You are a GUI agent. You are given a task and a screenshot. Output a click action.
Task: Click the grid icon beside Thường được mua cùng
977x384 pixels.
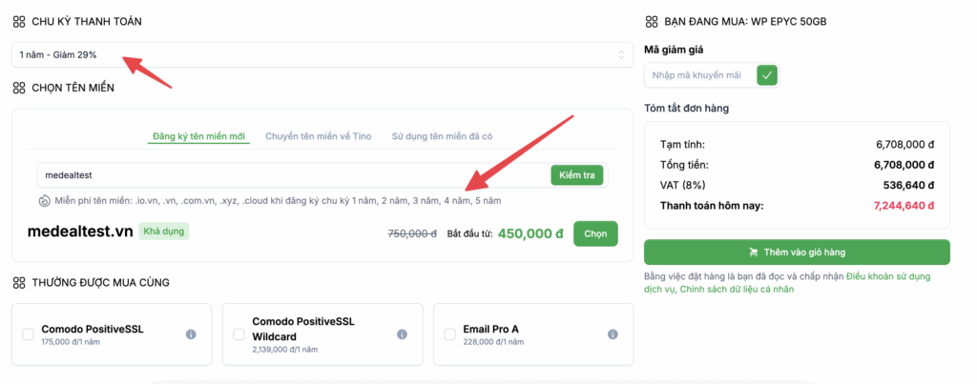(x=19, y=283)
